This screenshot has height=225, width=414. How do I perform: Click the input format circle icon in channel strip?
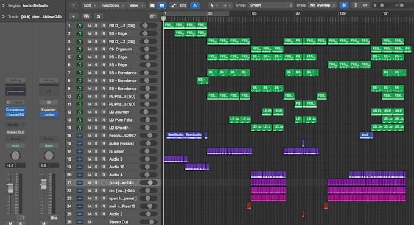[9, 102]
